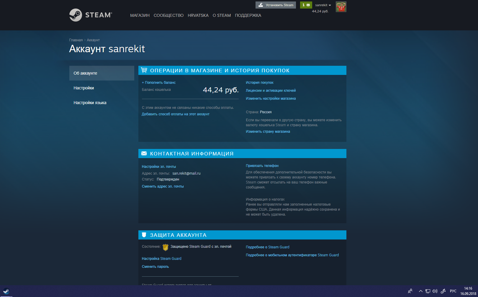Click the shopping cart icon in purchases header
Image resolution: width=478 pixels, height=297 pixels.
pos(144,70)
